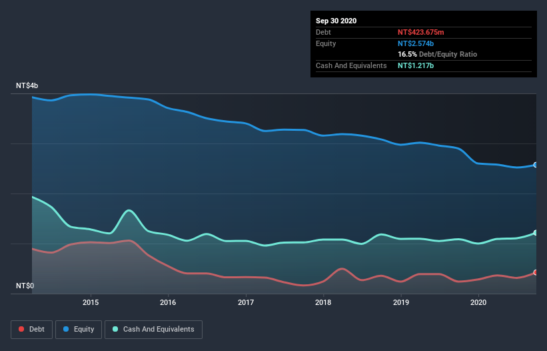The image size is (547, 351).
Task: Select the 2016 axis label
Action: point(168,302)
